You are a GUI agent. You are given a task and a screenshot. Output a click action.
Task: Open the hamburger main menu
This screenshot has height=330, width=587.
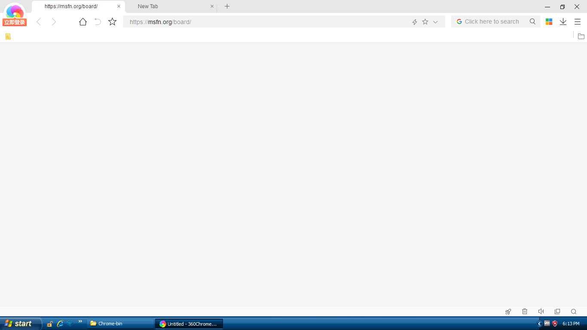click(x=578, y=21)
